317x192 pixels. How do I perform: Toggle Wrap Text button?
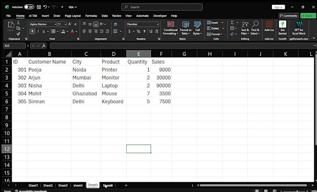[116, 24]
